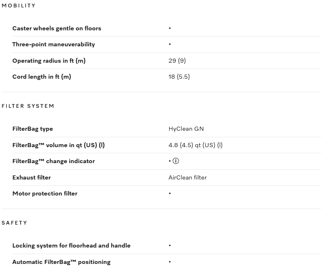Click the cord length value 18 (5.5)

click(x=179, y=77)
